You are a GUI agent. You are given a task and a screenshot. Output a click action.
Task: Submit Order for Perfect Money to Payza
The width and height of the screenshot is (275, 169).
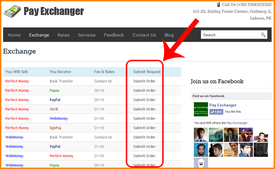pyautogui.click(x=144, y=90)
